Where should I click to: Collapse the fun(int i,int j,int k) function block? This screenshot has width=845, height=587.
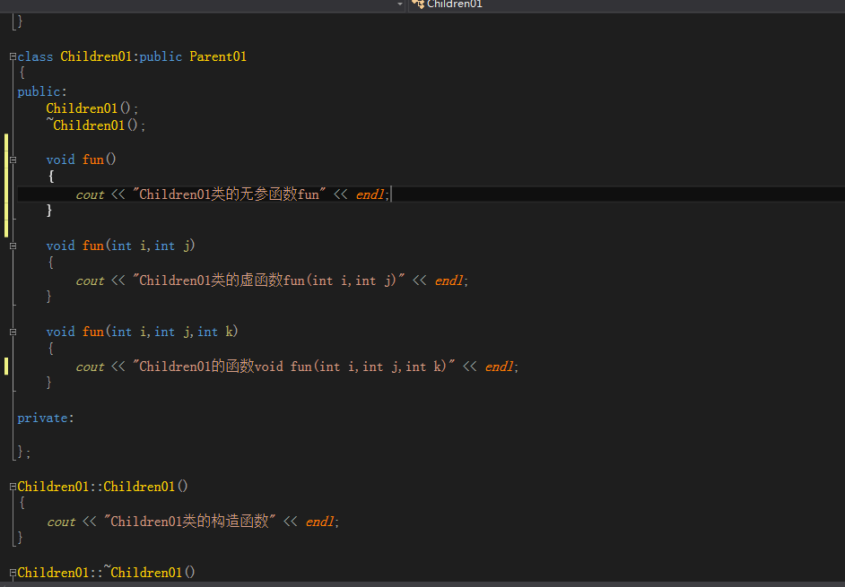pos(13,332)
